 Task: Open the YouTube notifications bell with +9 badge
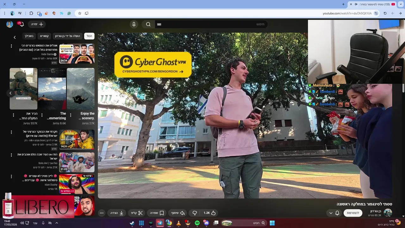click(x=21, y=24)
